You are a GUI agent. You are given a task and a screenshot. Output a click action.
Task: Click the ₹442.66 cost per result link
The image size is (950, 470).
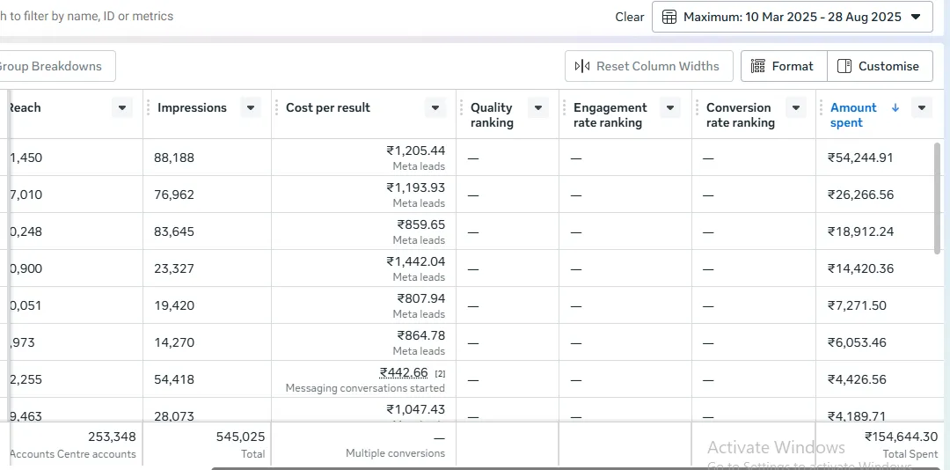(404, 373)
